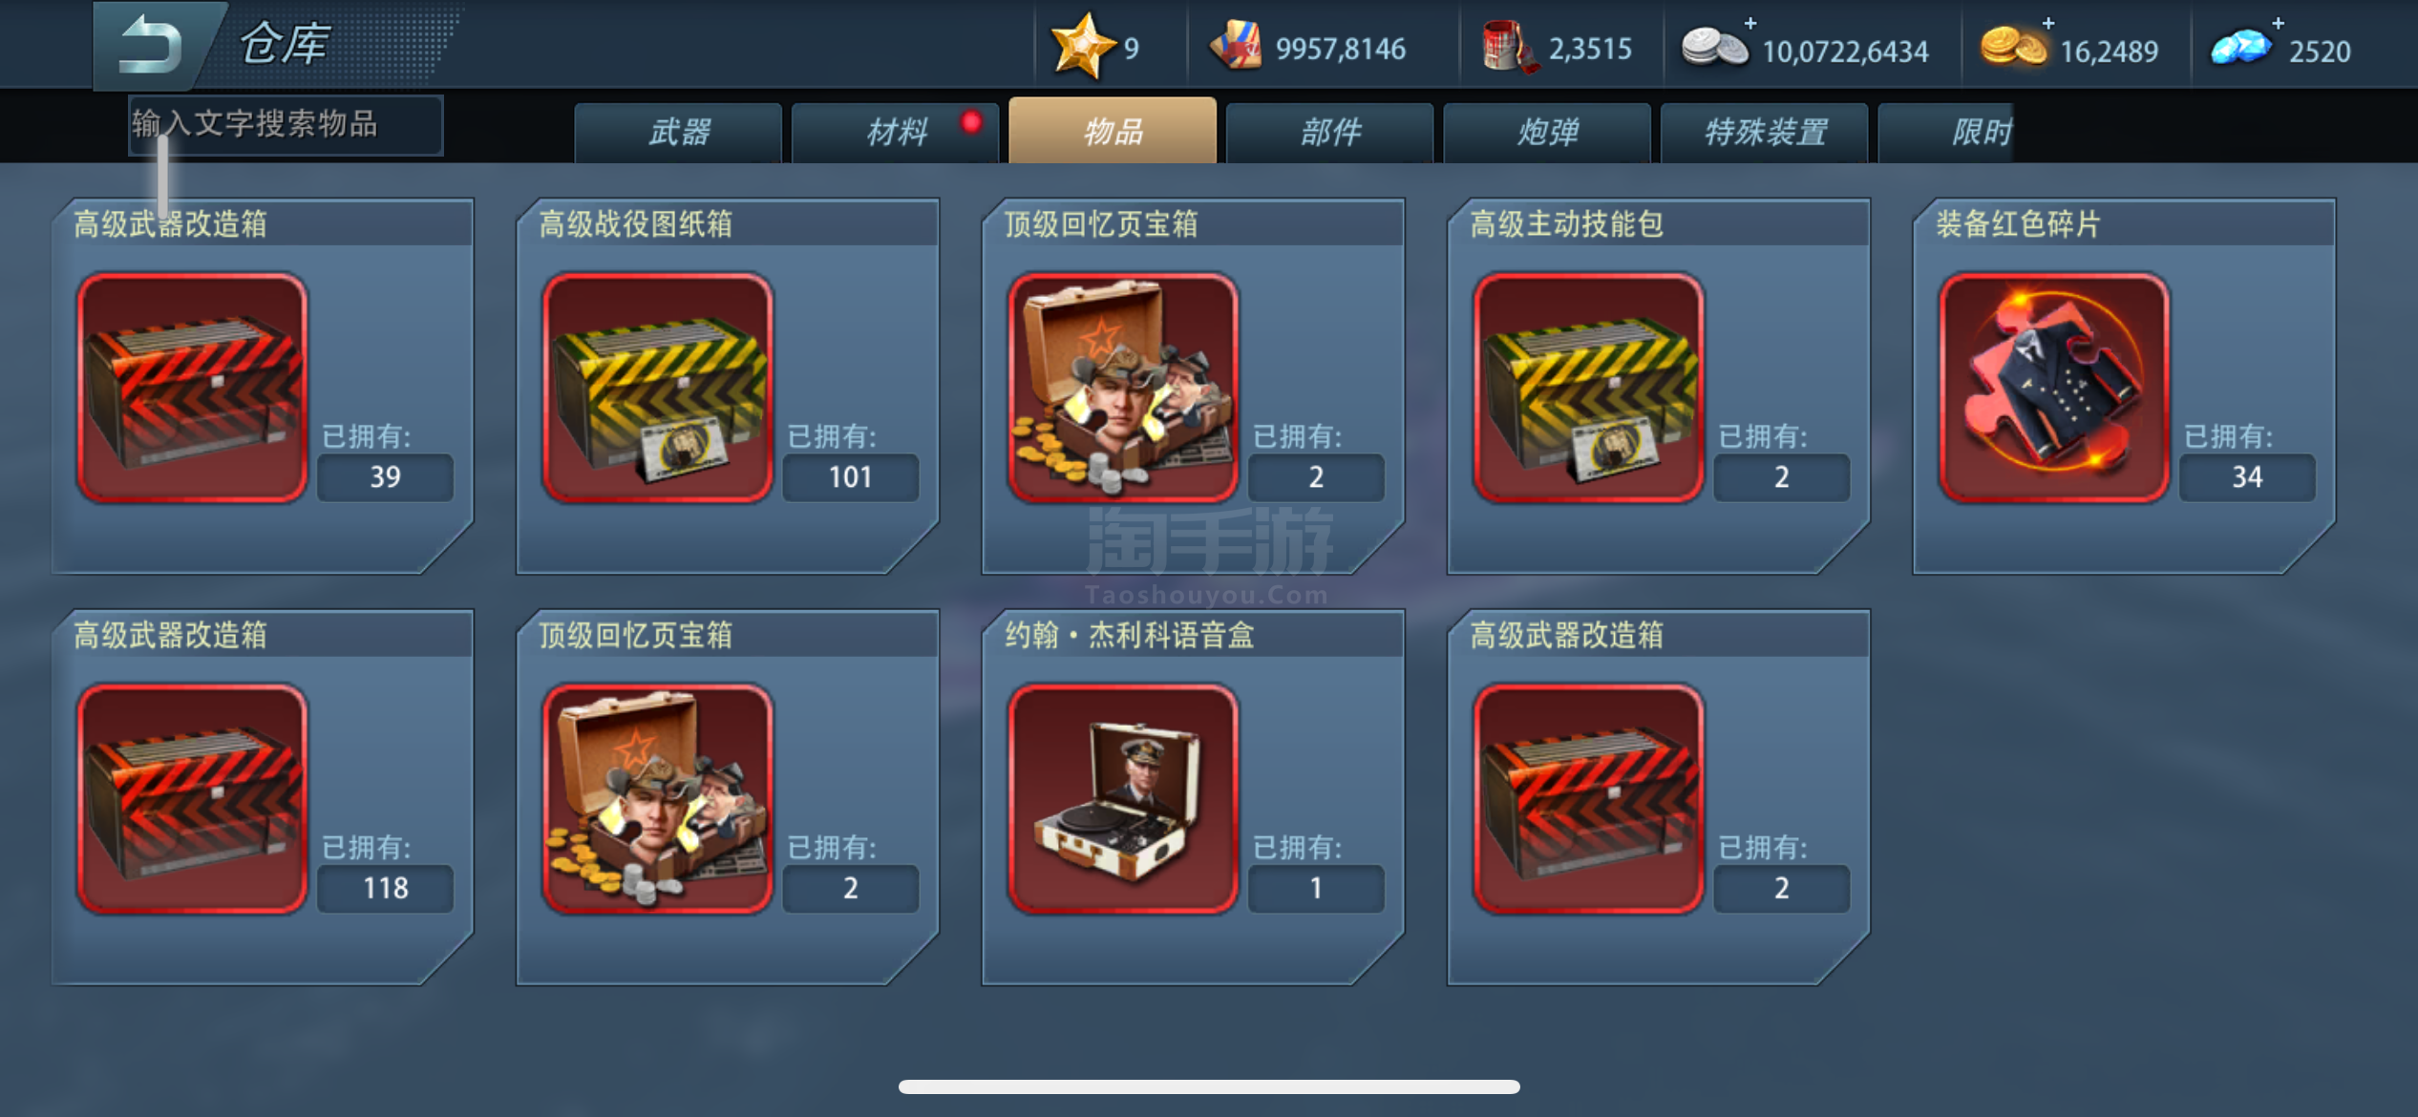2418x1117 pixels.
Task: Open the 部件 tab
Action: pyautogui.click(x=1329, y=133)
